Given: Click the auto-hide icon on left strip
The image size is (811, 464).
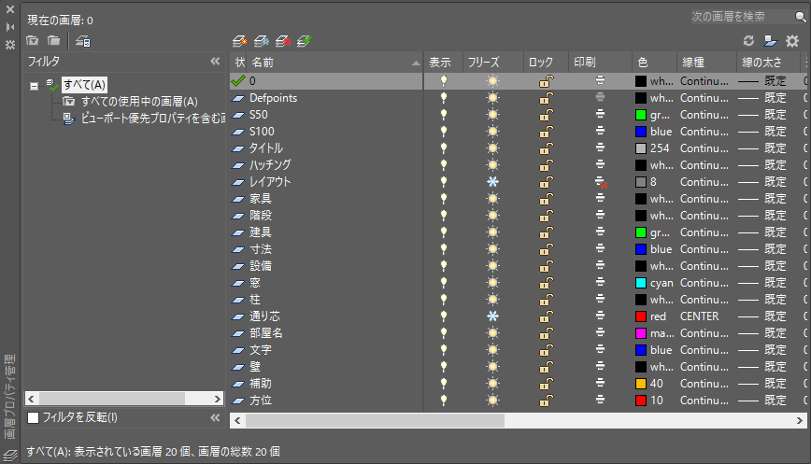Looking at the screenshot, I should pyautogui.click(x=10, y=27).
